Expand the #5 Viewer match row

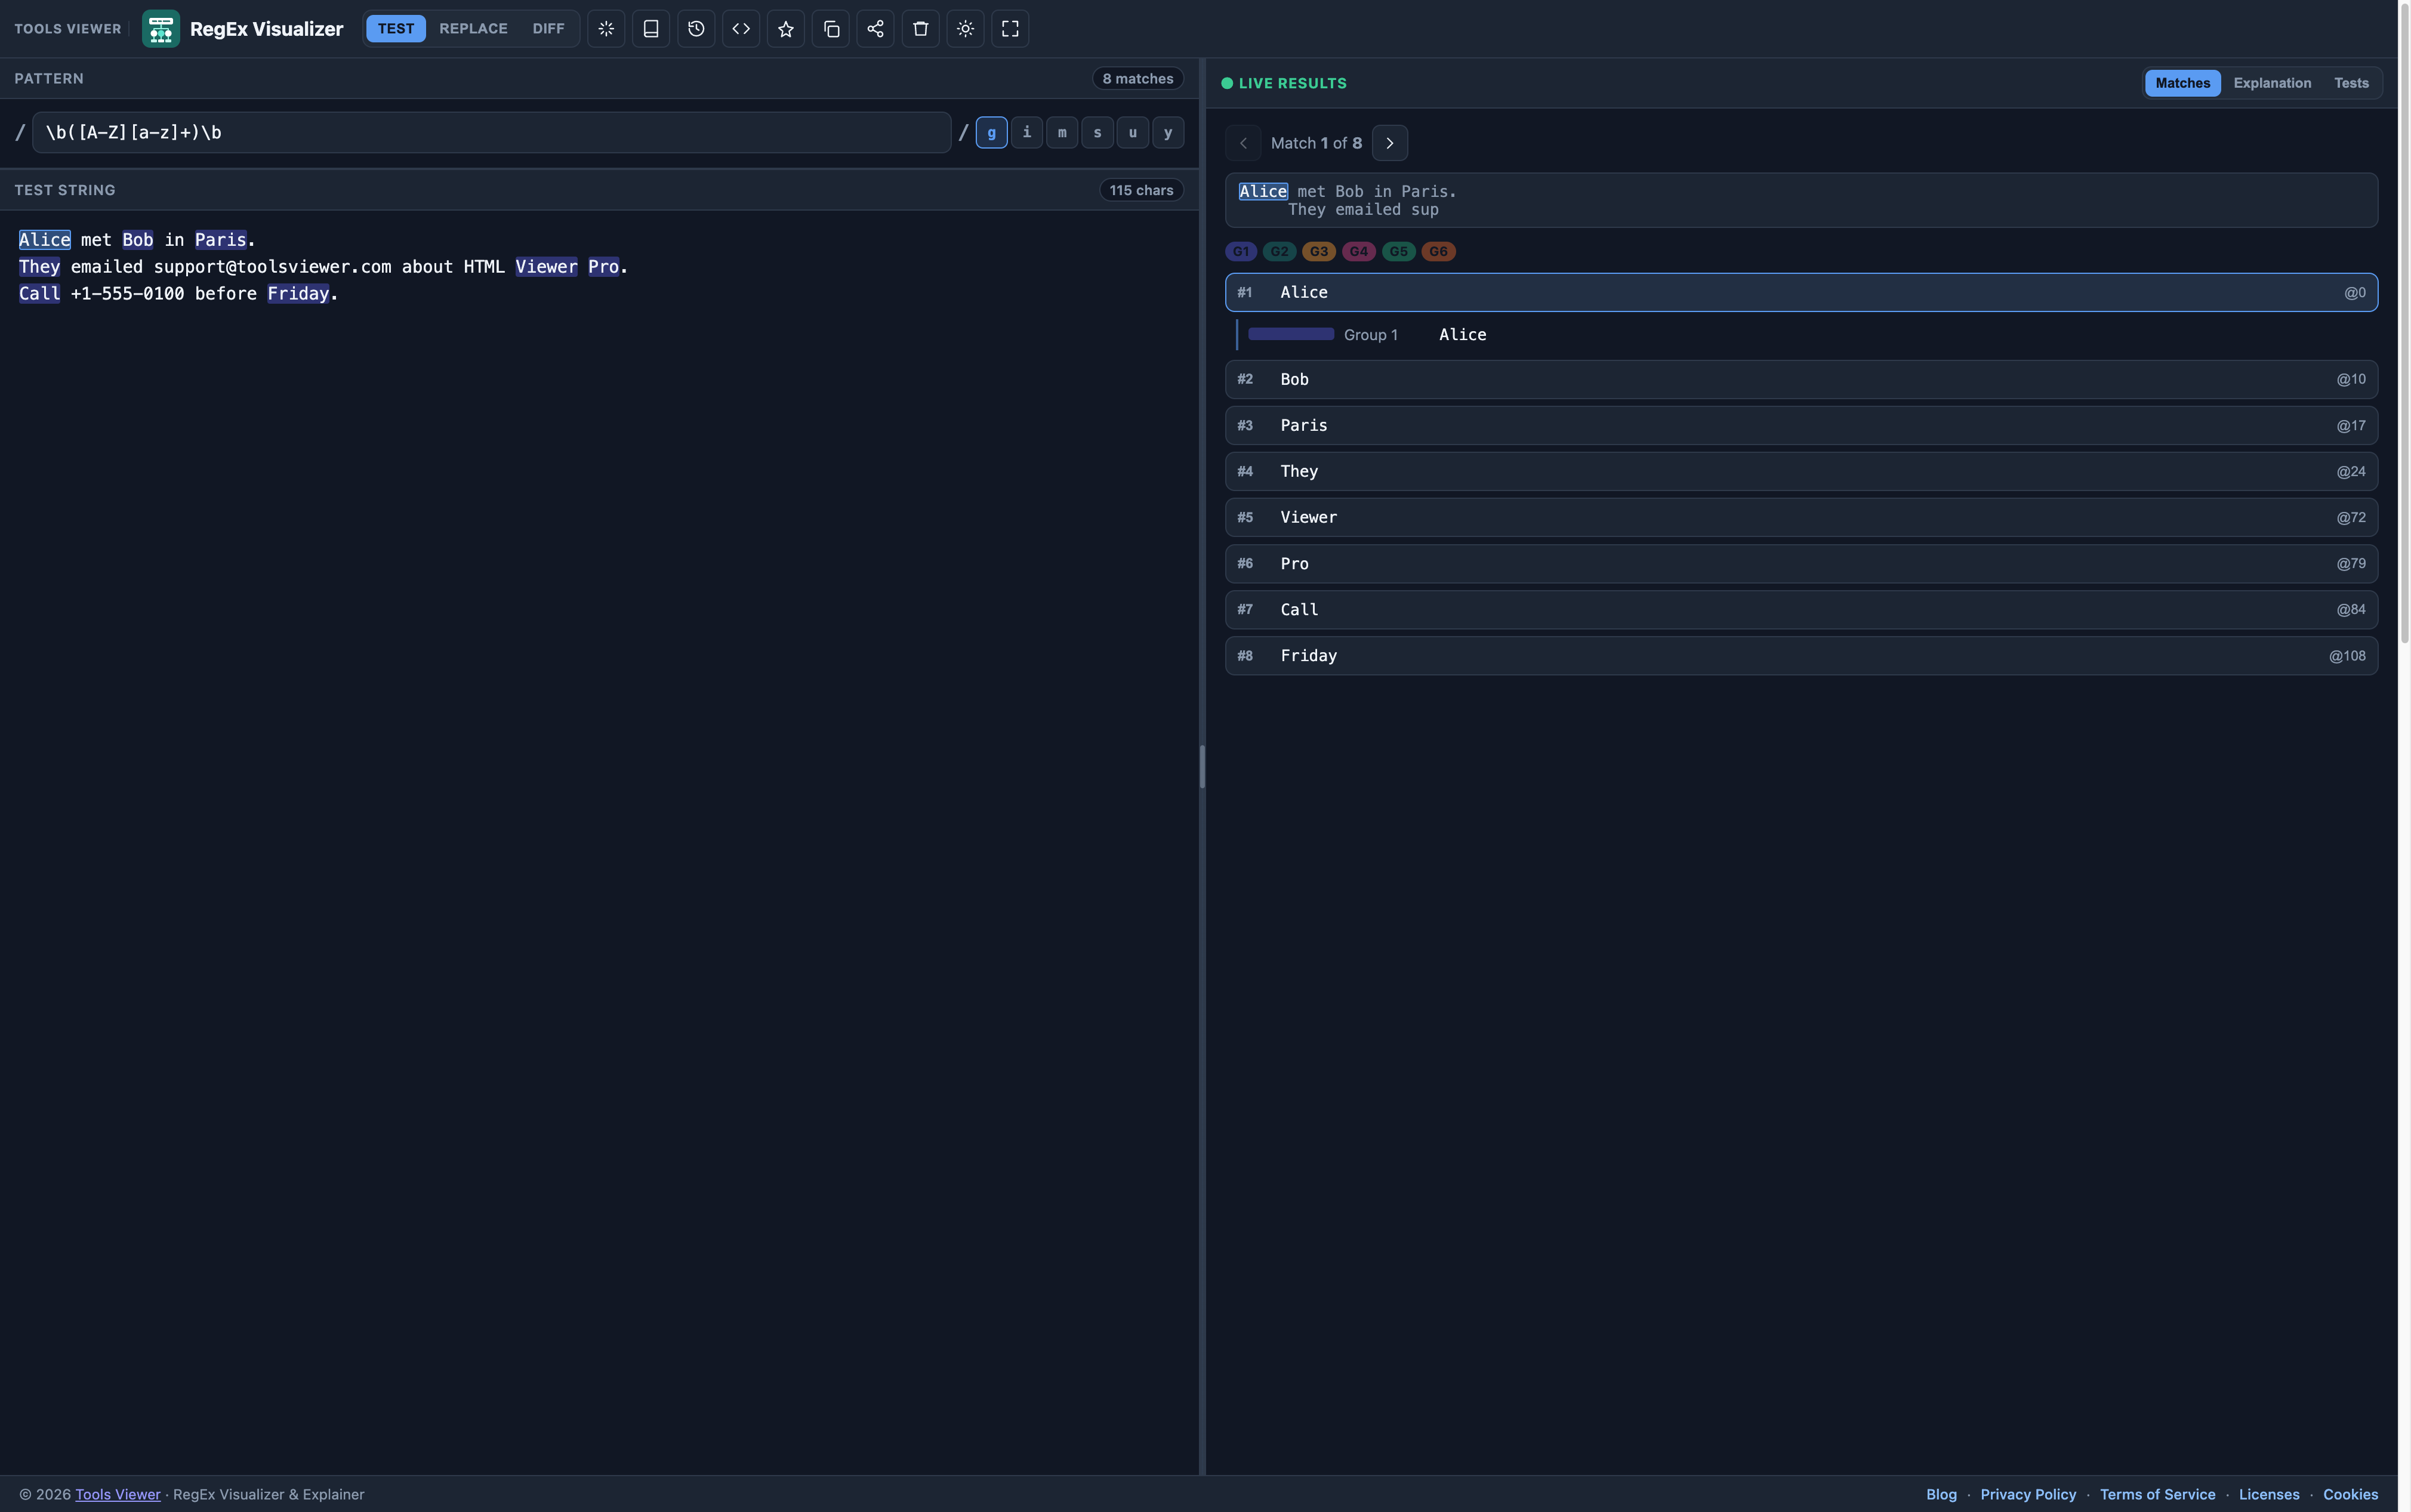point(1802,518)
